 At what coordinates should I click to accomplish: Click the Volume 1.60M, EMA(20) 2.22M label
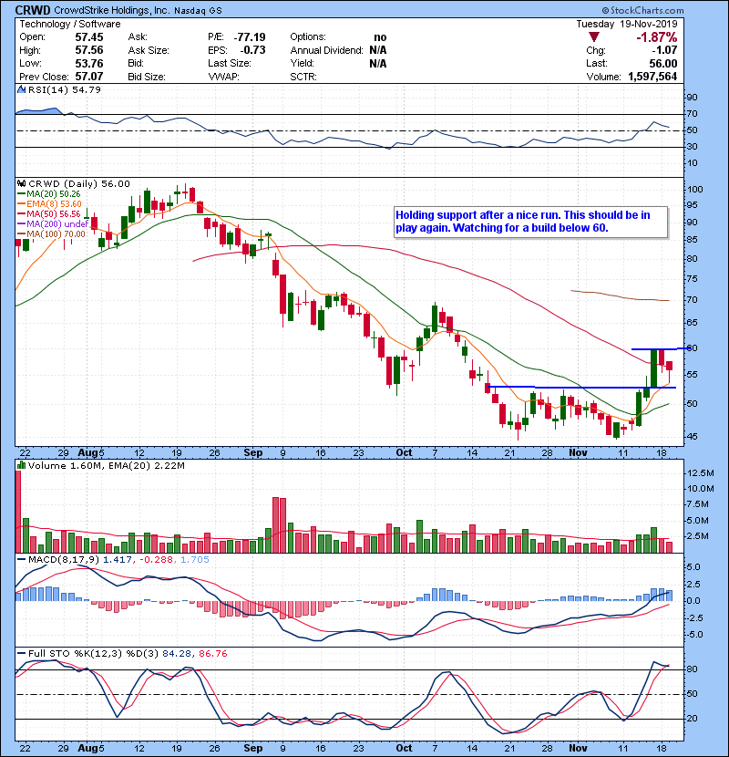106,466
